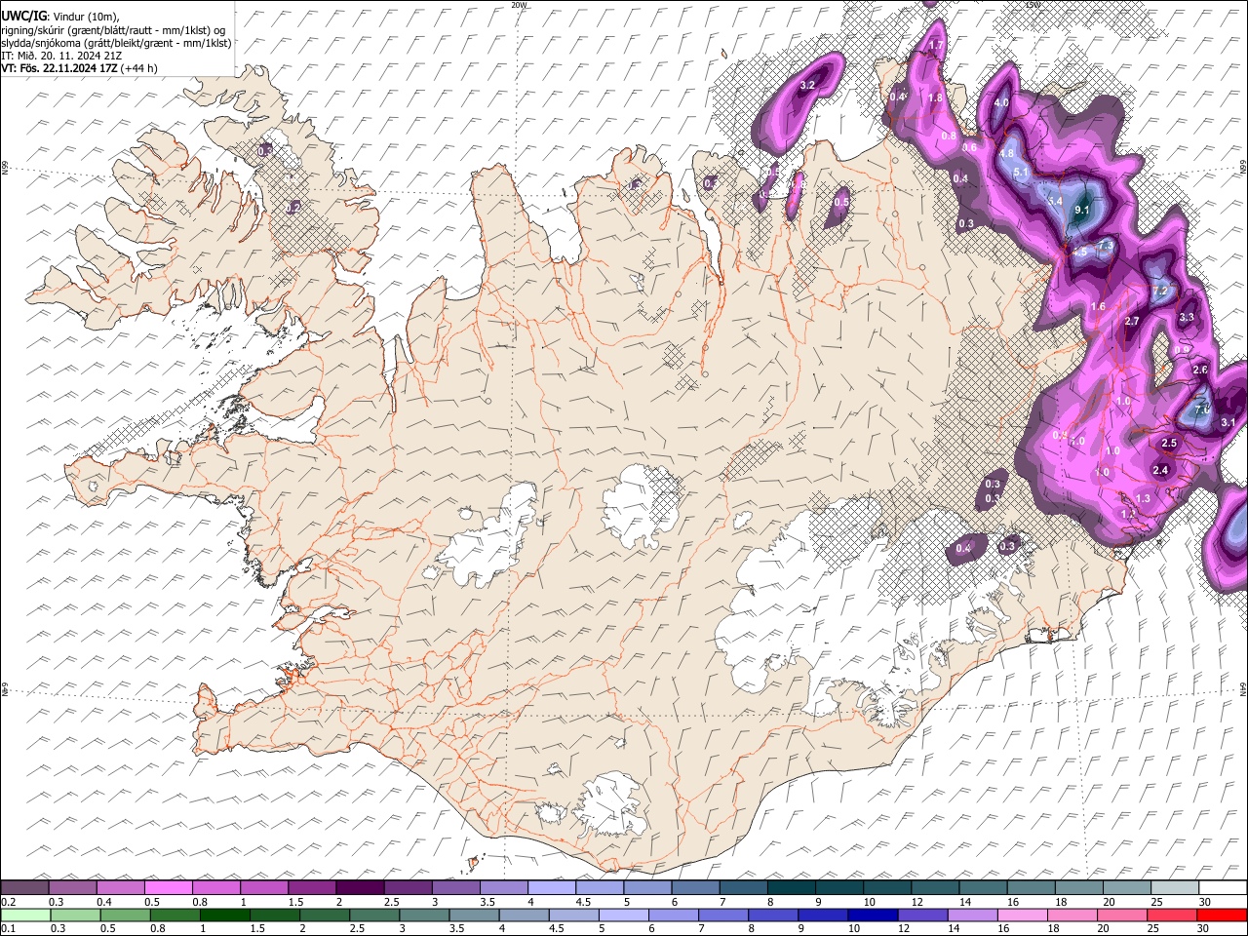Select the 3.2 value offshore north
This screenshot has width=1248, height=936.
[807, 86]
